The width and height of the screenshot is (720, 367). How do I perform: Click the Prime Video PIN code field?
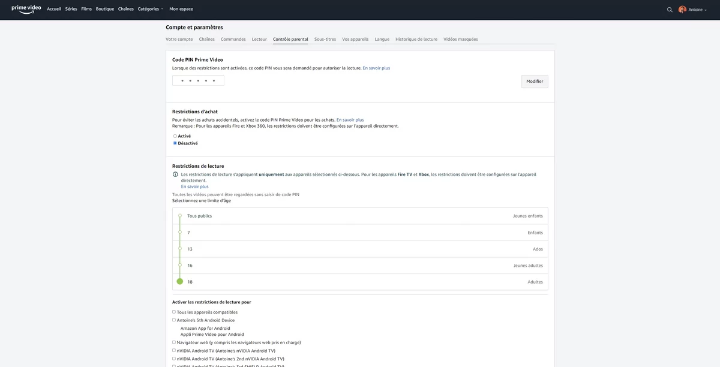pyautogui.click(x=198, y=80)
